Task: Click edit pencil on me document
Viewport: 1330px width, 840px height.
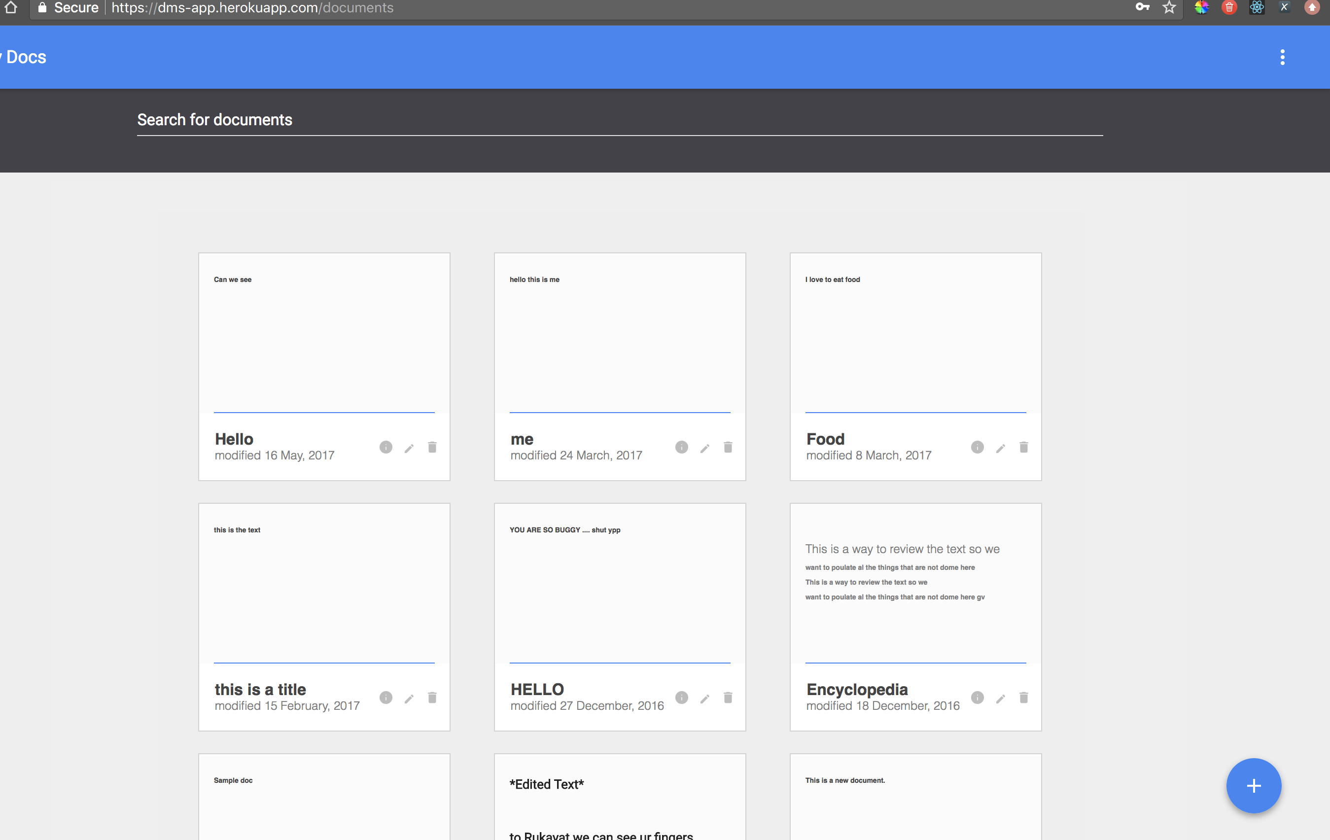Action: pyautogui.click(x=704, y=448)
